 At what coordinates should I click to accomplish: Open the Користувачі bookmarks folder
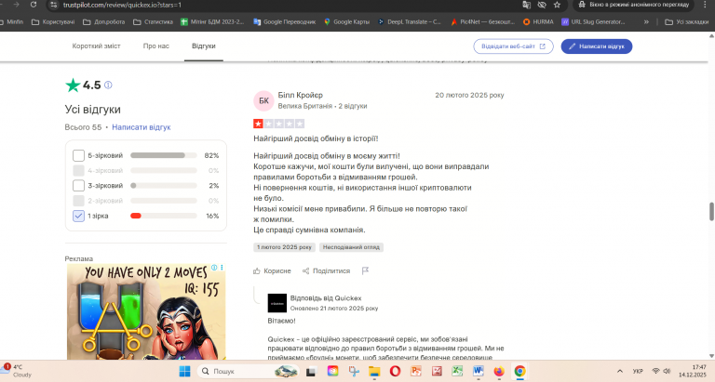(x=53, y=21)
